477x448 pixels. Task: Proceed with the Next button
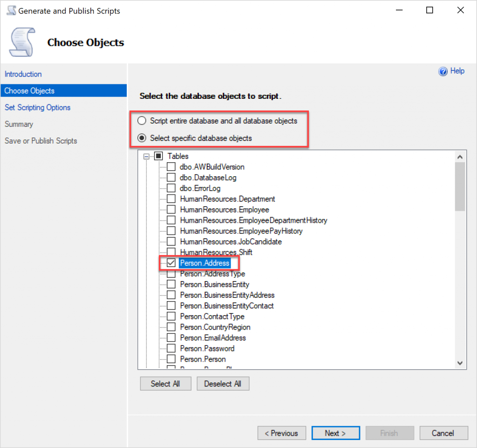tap(335, 433)
